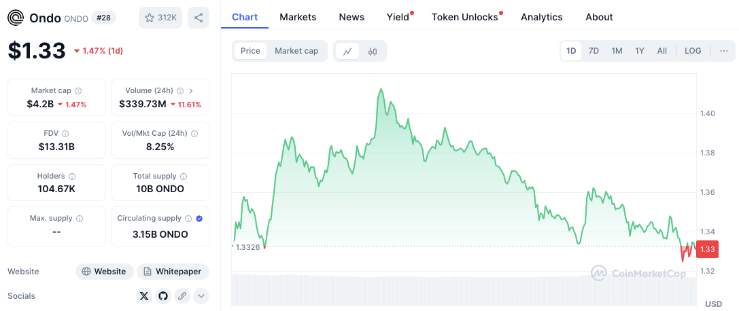Screen dimensions: 739x311
Task: Click the 1.3326 open price label on chart
Action: [x=248, y=247]
